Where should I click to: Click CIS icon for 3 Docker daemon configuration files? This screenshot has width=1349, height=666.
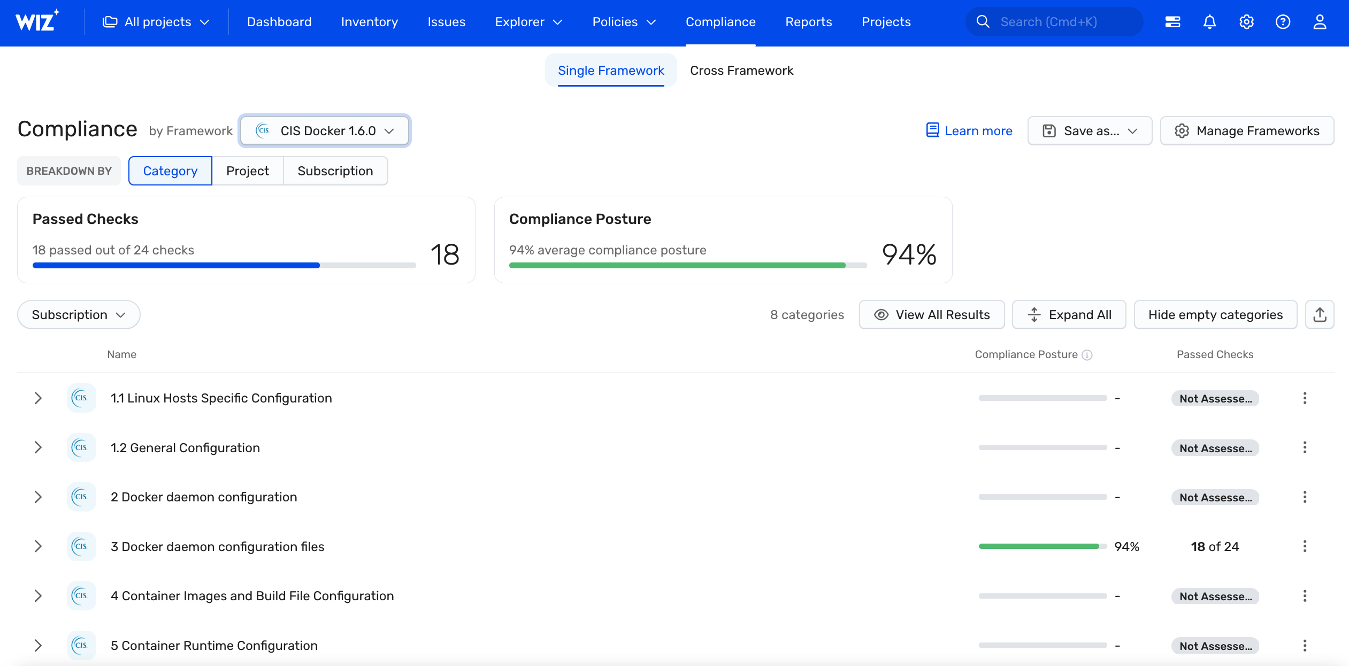(x=81, y=546)
